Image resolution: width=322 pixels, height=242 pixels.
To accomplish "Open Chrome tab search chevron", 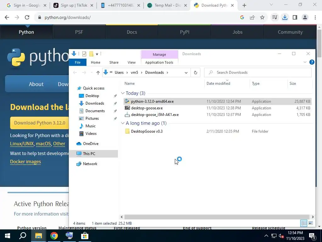I will pos(271,5).
